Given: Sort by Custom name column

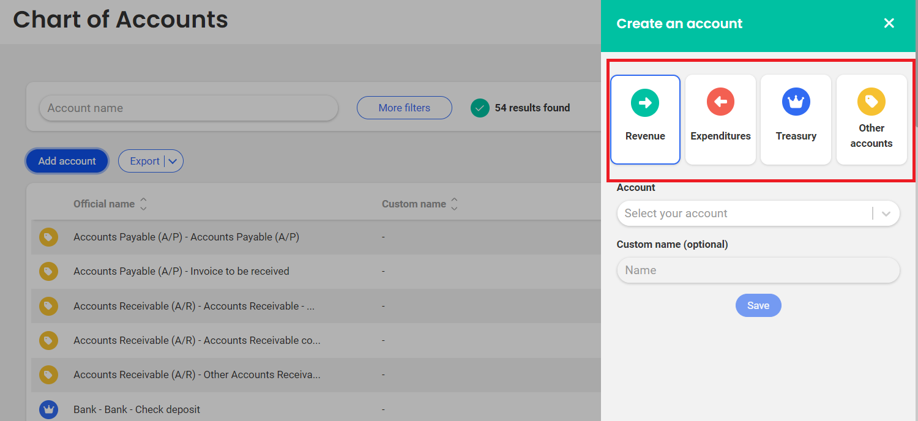Looking at the screenshot, I should click(x=454, y=204).
